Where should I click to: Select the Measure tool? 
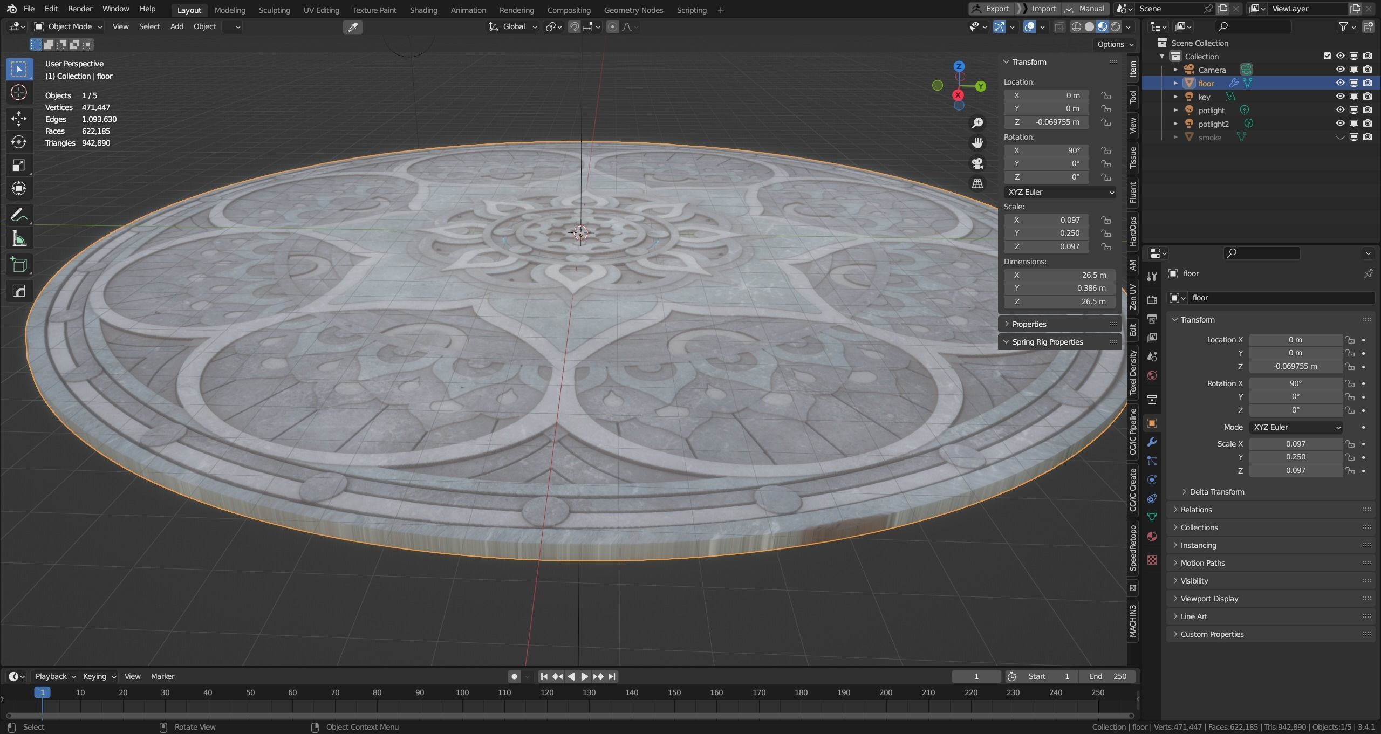coord(19,238)
